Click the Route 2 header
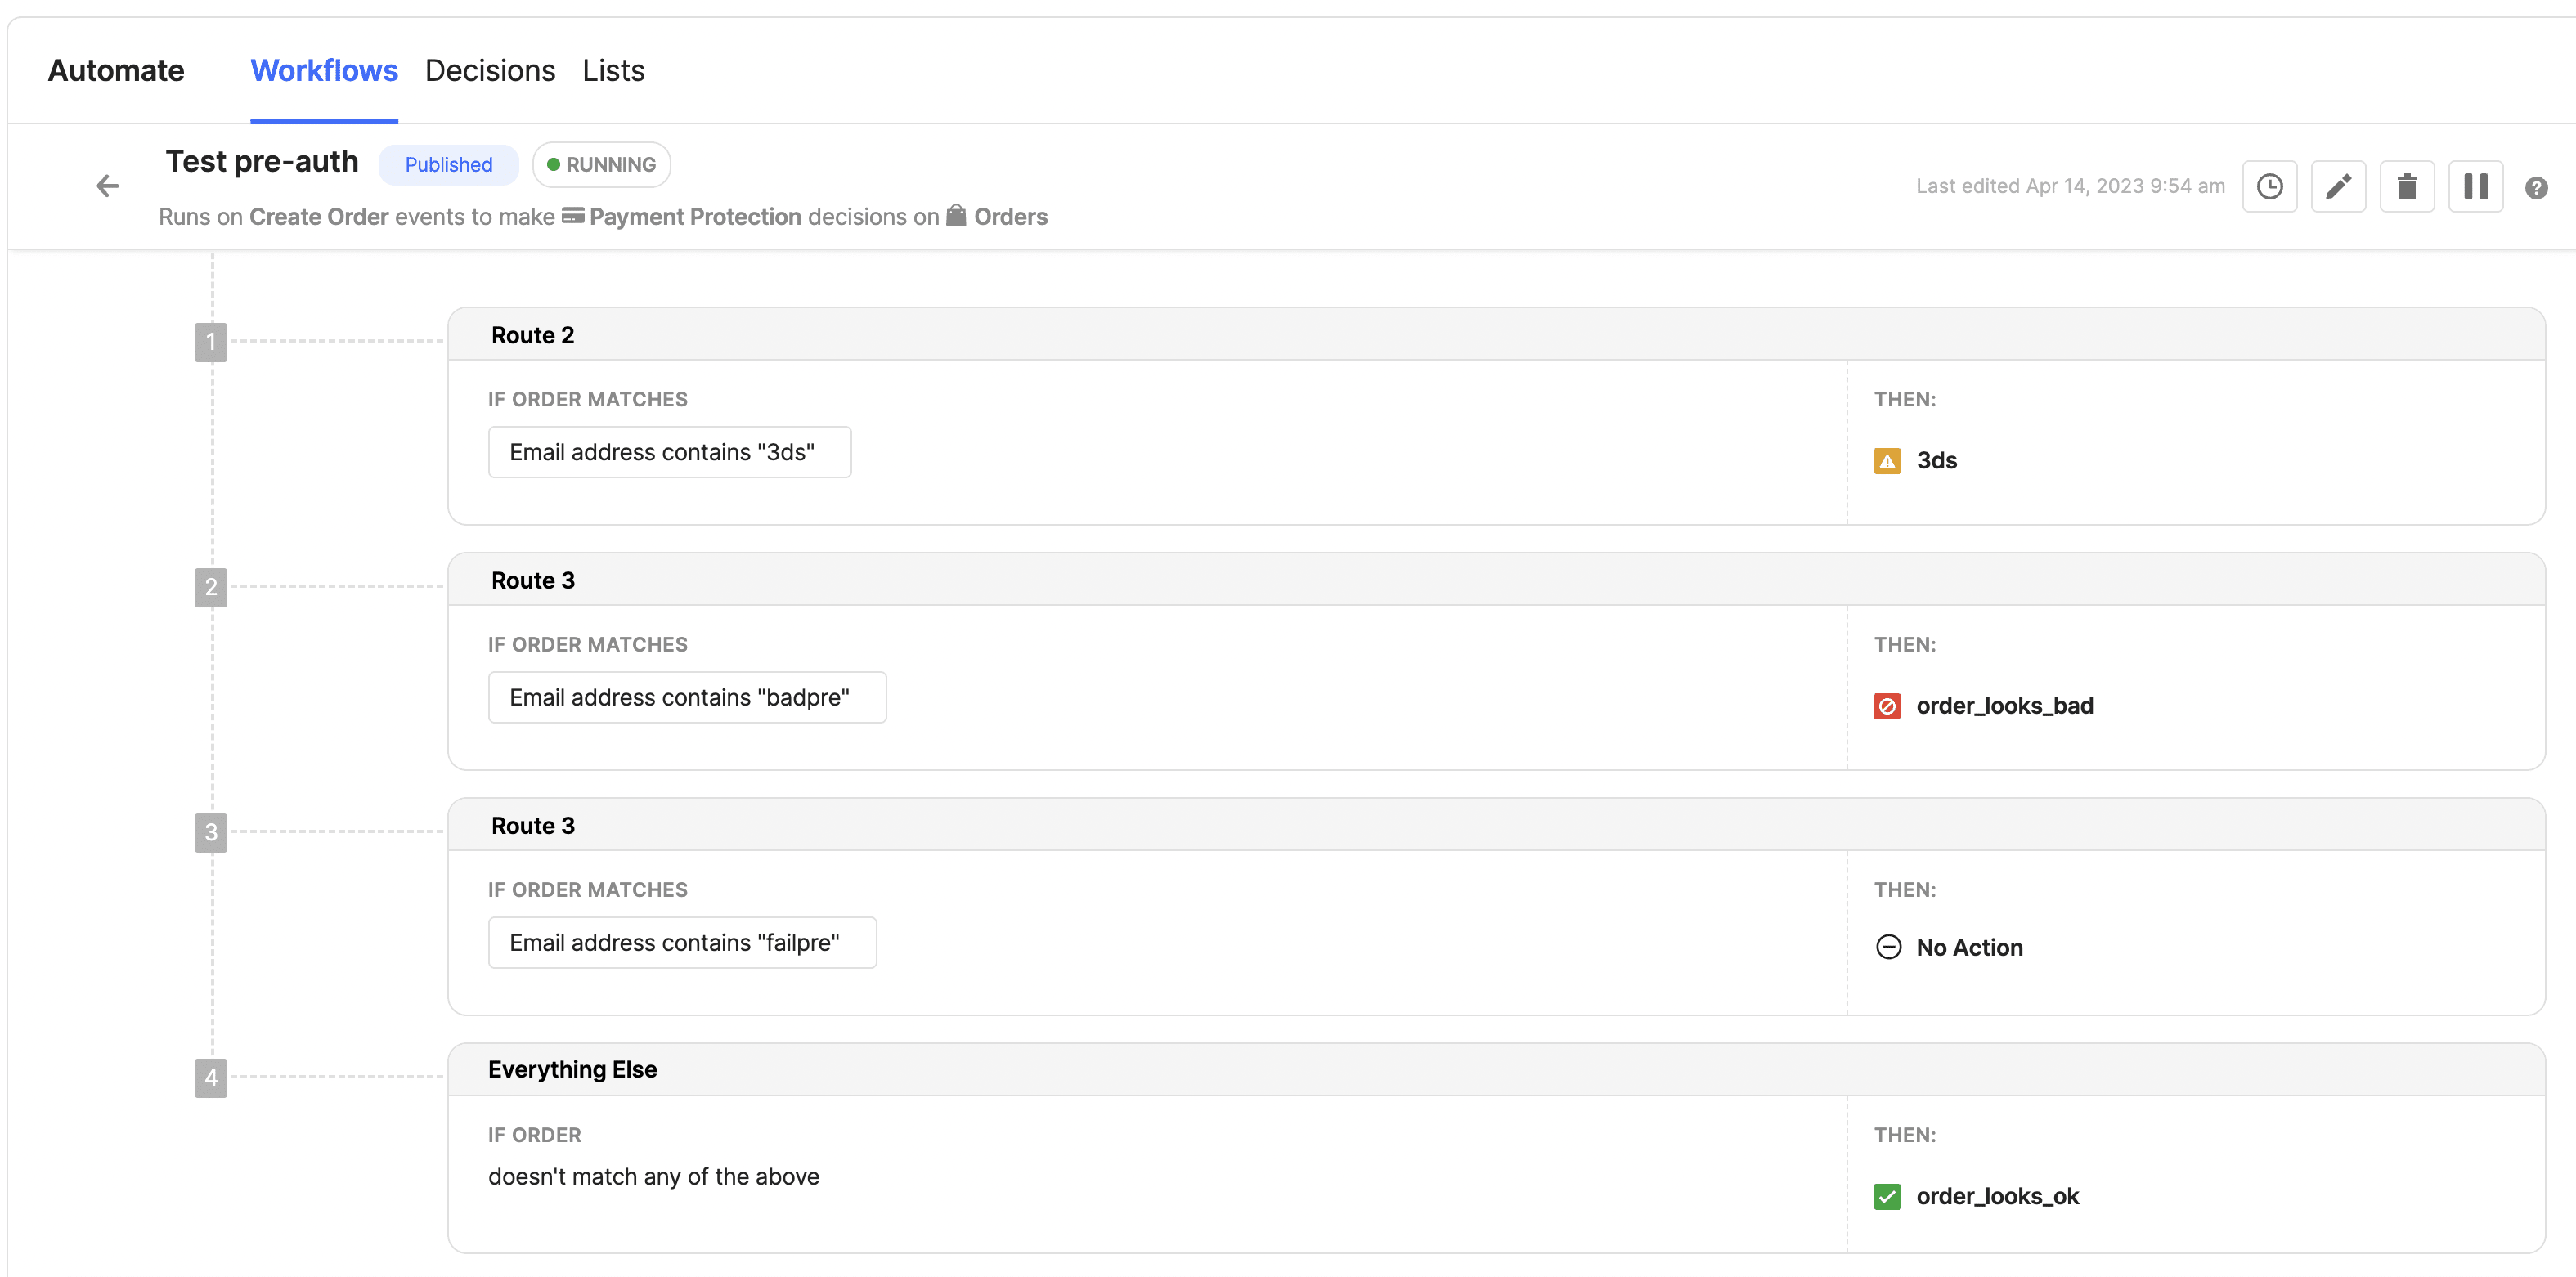 (x=1496, y=335)
